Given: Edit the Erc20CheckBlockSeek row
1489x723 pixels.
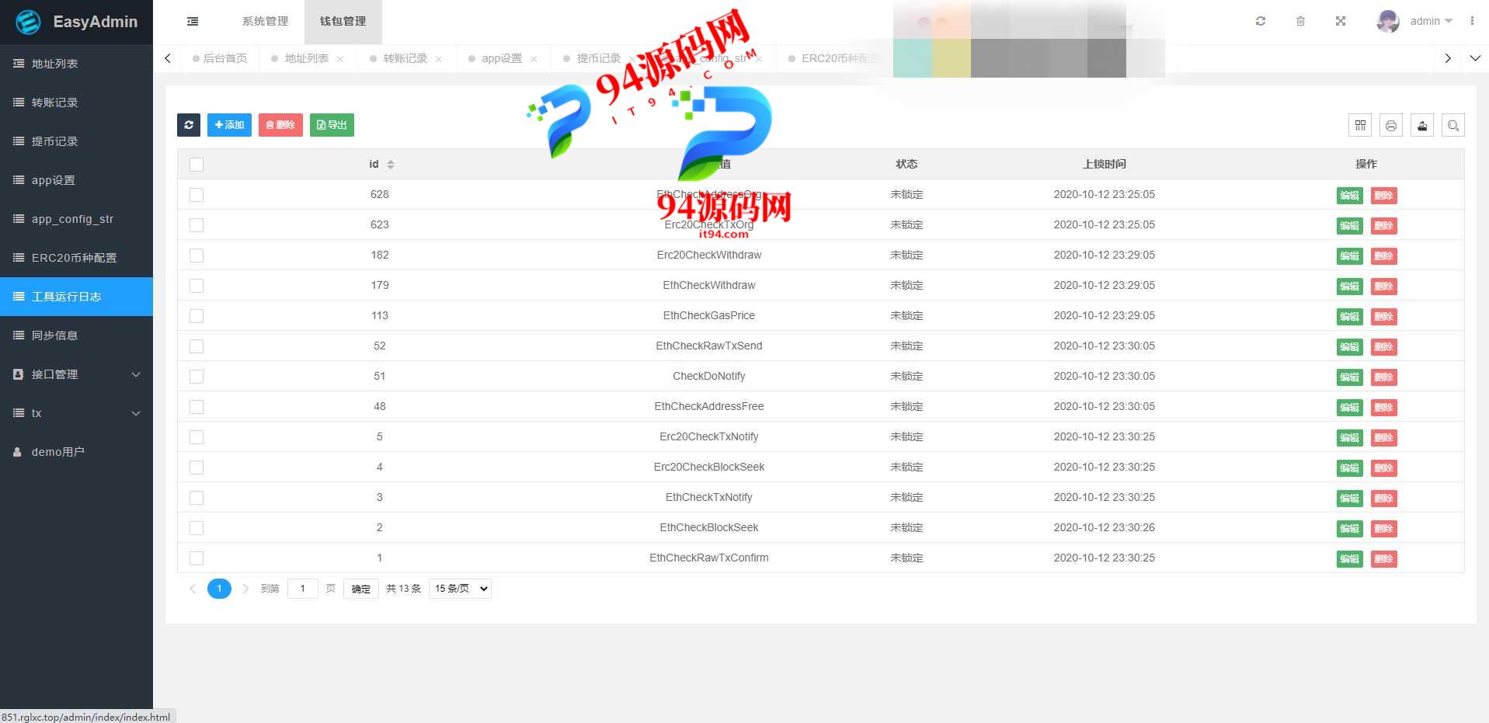Looking at the screenshot, I should pyautogui.click(x=1350, y=468).
